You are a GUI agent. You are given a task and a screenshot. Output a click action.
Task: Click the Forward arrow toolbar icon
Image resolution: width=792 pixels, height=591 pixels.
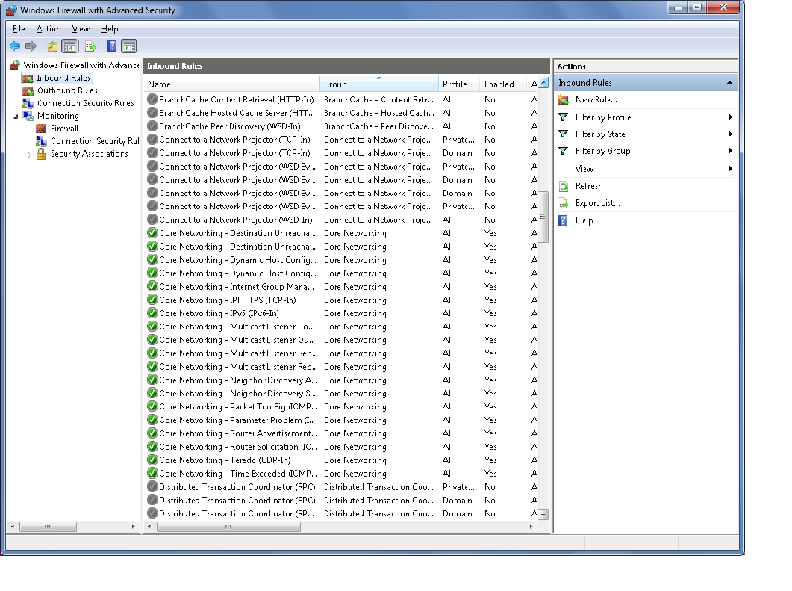[x=31, y=46]
